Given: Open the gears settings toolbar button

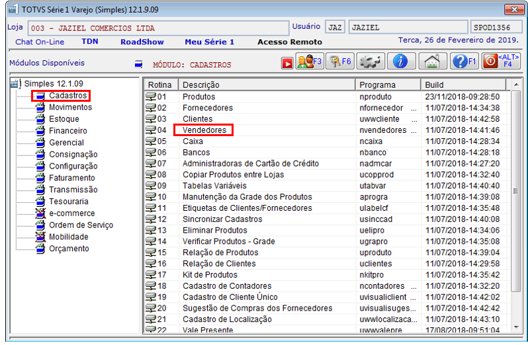Looking at the screenshot, I should coord(370,61).
